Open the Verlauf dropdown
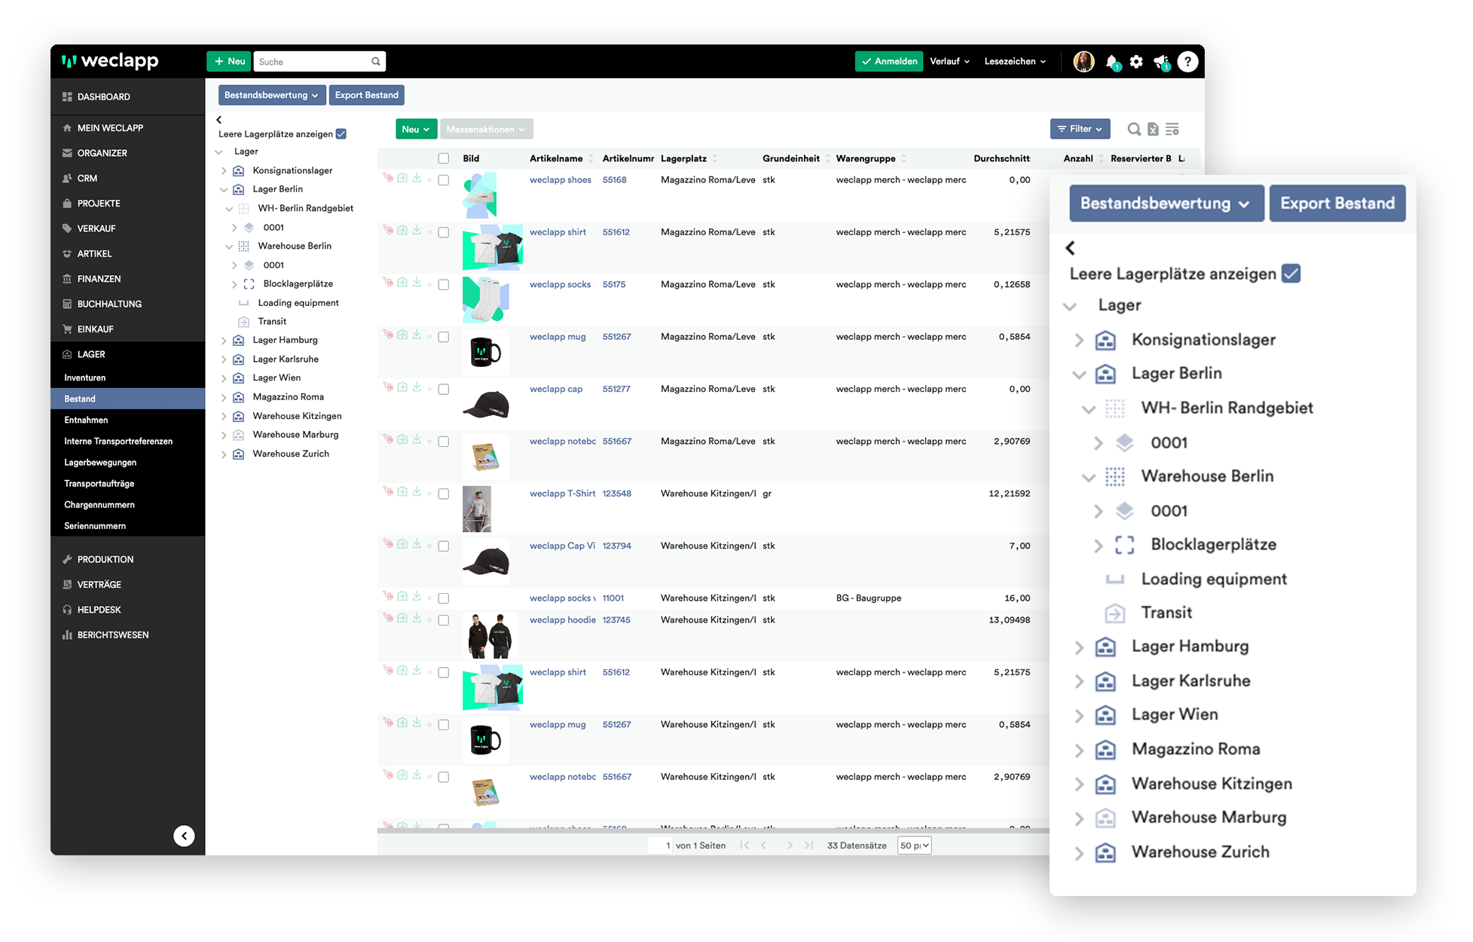This screenshot has width=1473, height=942. coord(949,62)
